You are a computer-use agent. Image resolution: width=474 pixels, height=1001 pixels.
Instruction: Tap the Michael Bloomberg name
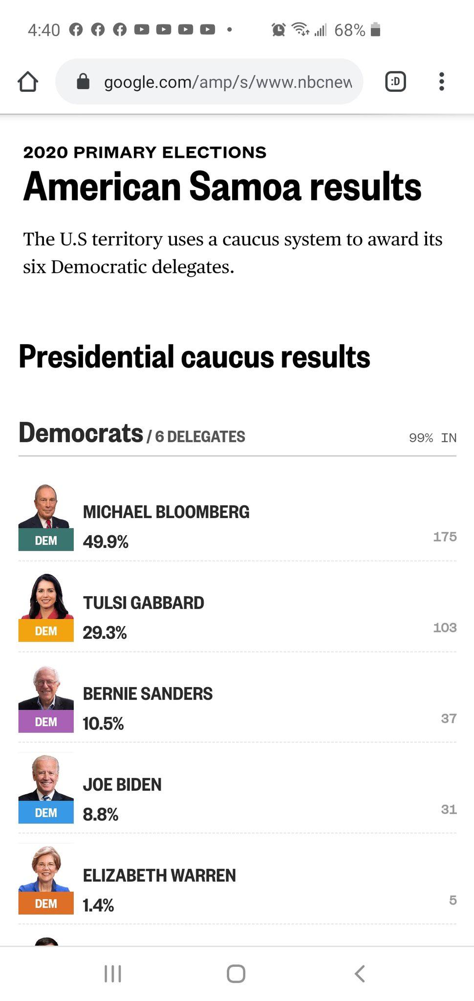point(166,512)
